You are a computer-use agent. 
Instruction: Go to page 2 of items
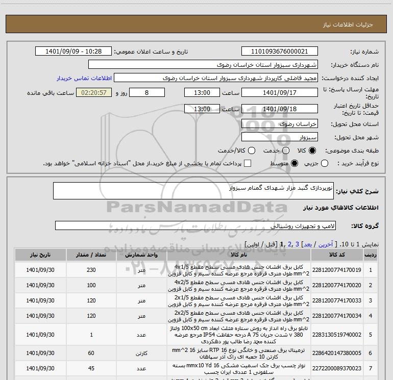pyautogui.click(x=290, y=244)
